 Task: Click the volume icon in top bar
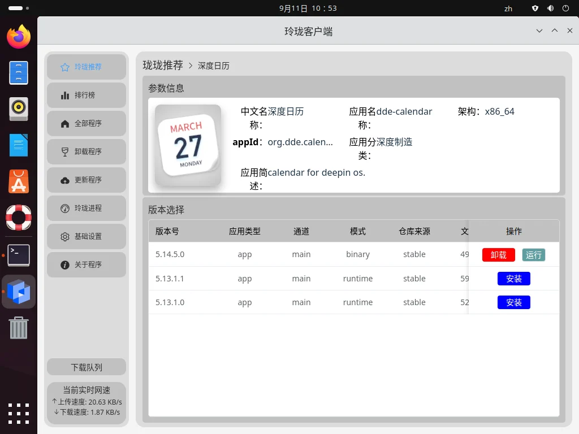point(550,8)
